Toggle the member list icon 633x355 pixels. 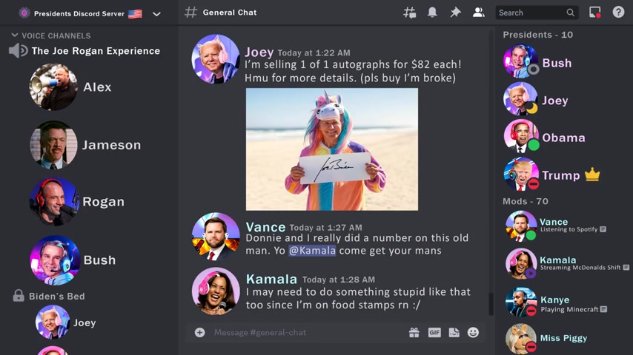[x=478, y=13]
